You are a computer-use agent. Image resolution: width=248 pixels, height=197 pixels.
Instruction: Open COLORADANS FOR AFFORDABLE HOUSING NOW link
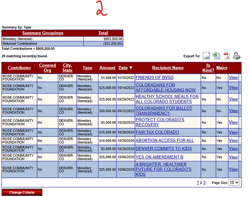[x=166, y=87]
